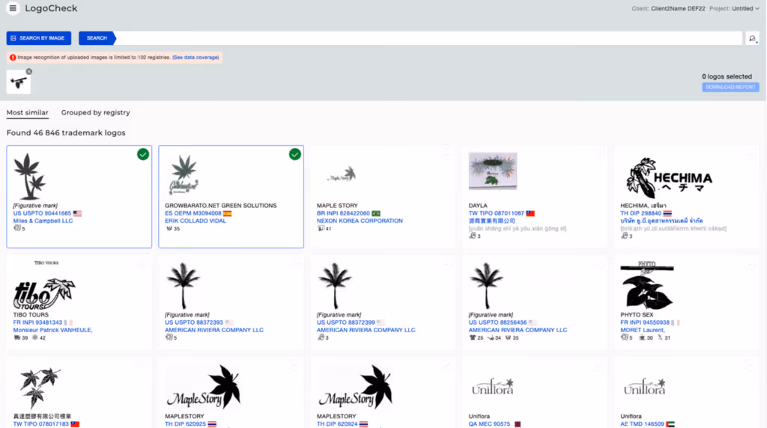Click the tibo TOURS logo thumbnail
The image size is (767, 428).
coord(44,293)
